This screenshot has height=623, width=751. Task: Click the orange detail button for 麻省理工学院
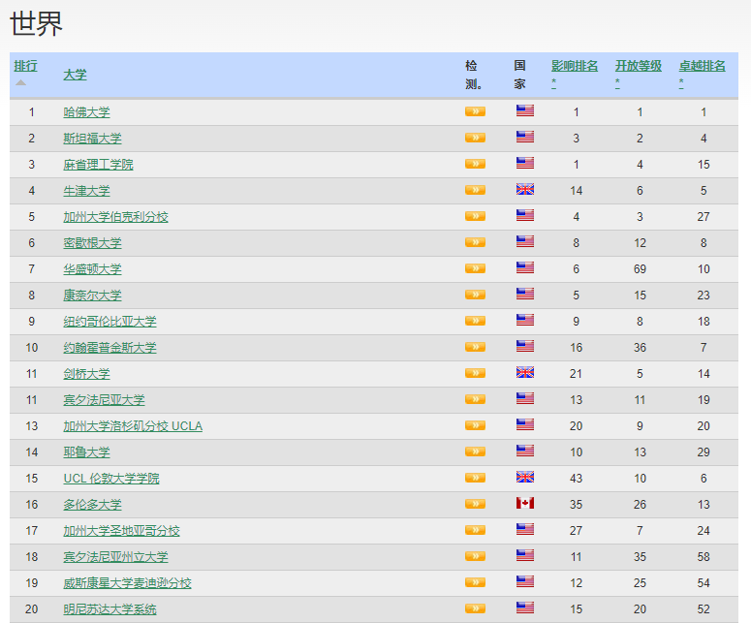pos(475,164)
